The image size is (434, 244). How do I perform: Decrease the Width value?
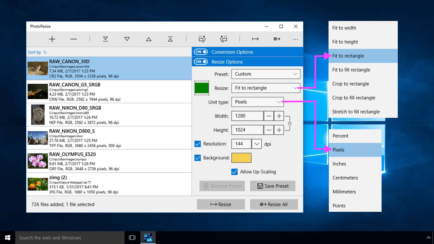269,116
